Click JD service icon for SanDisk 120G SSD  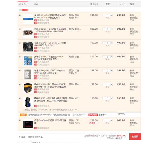point(36,128)
